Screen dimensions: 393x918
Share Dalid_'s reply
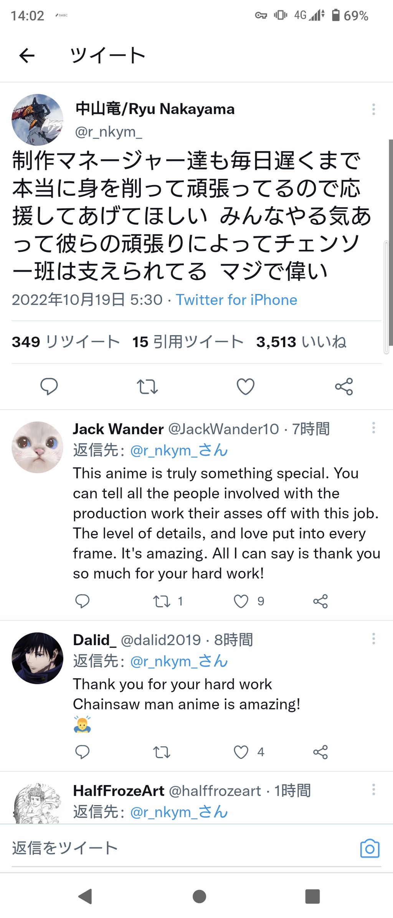pyautogui.click(x=320, y=752)
